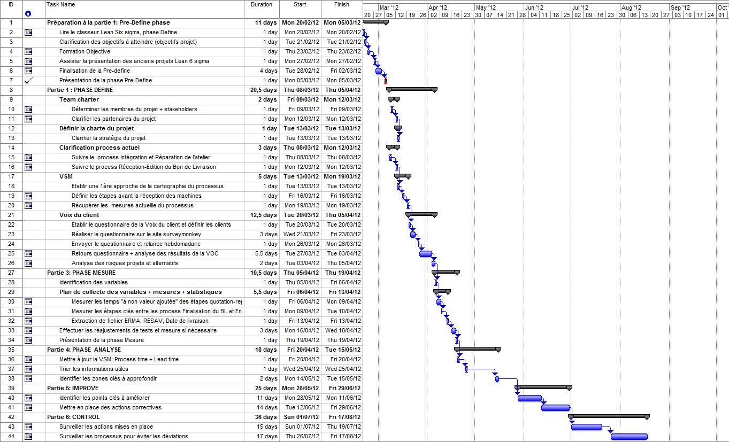
Task: Select row header ID 21
Action: point(11,215)
